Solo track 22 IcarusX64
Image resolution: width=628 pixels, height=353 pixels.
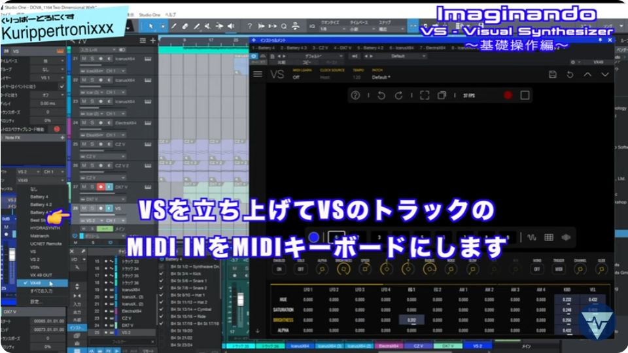pyautogui.click(x=92, y=80)
